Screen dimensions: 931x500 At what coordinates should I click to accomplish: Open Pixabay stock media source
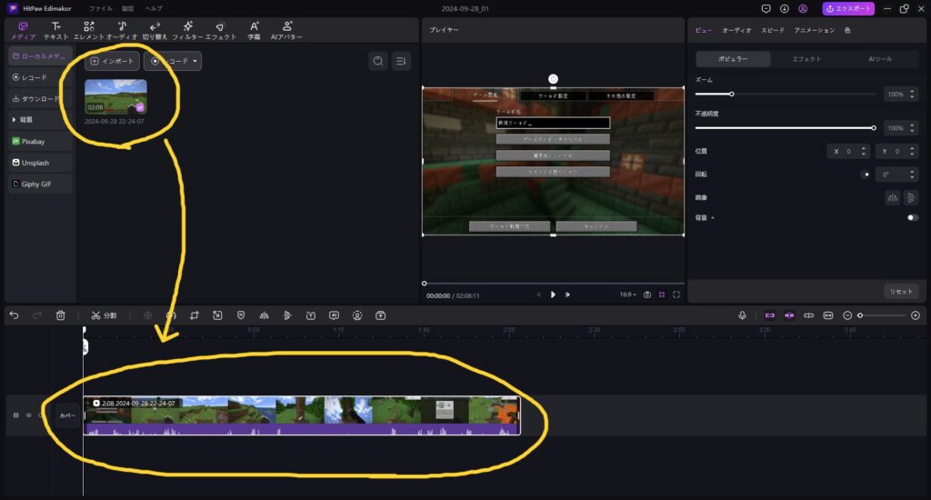(40, 141)
